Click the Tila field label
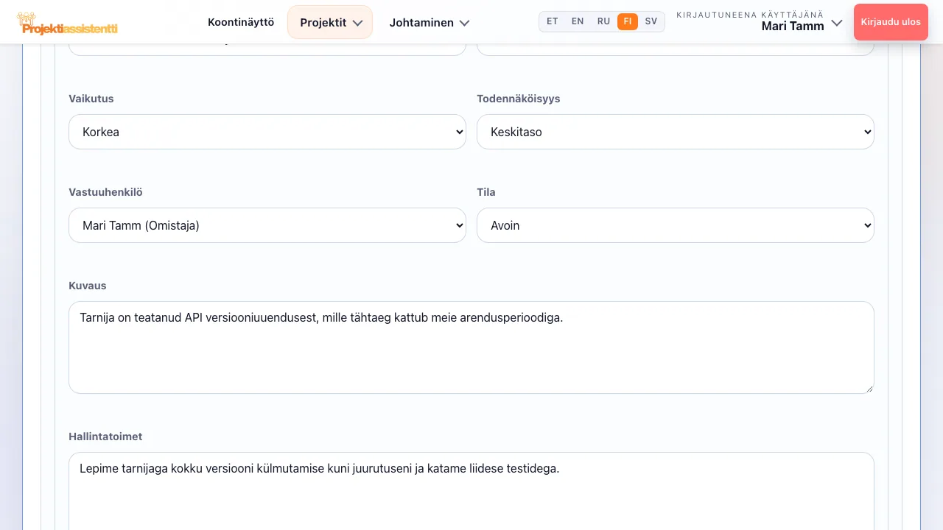943x530 pixels. click(x=486, y=192)
